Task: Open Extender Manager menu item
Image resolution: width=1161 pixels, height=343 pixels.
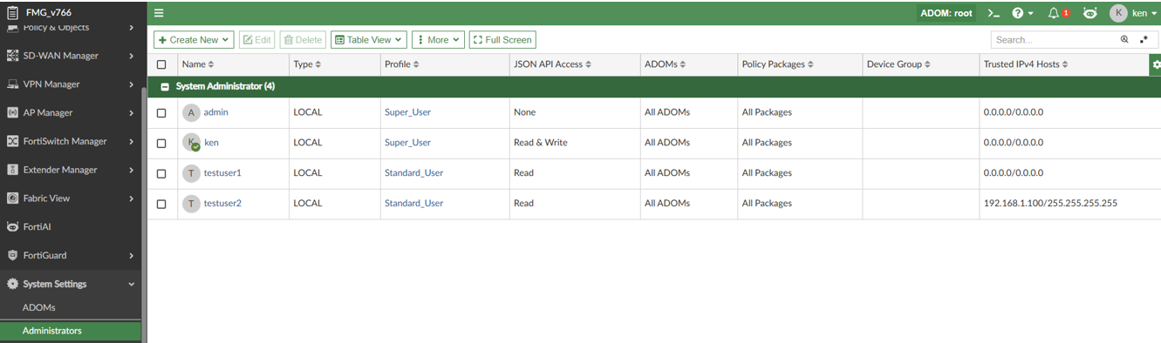Action: [71, 170]
